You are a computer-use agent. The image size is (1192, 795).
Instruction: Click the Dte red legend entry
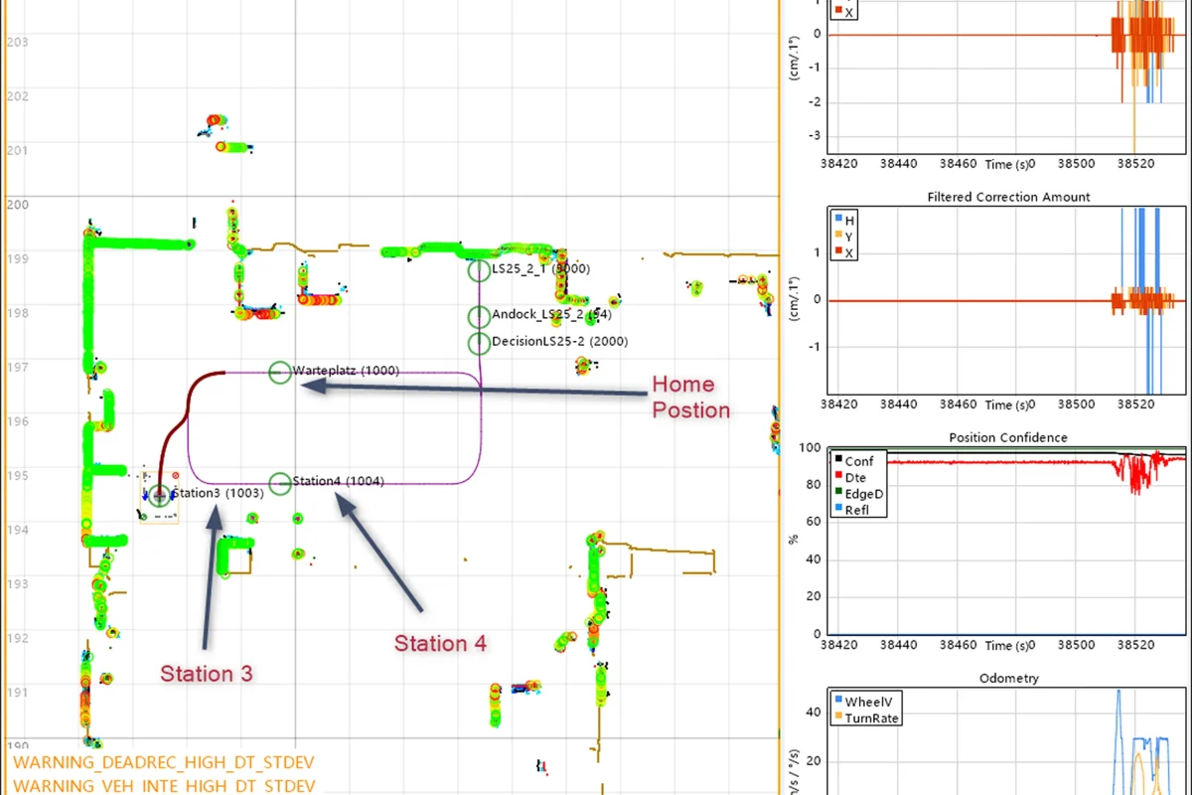coord(851,478)
